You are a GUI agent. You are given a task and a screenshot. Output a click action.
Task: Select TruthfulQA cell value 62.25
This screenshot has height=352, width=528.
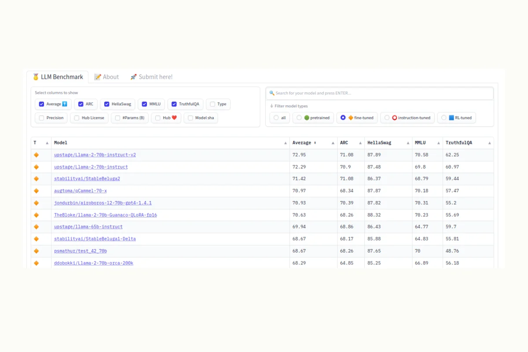pos(452,155)
